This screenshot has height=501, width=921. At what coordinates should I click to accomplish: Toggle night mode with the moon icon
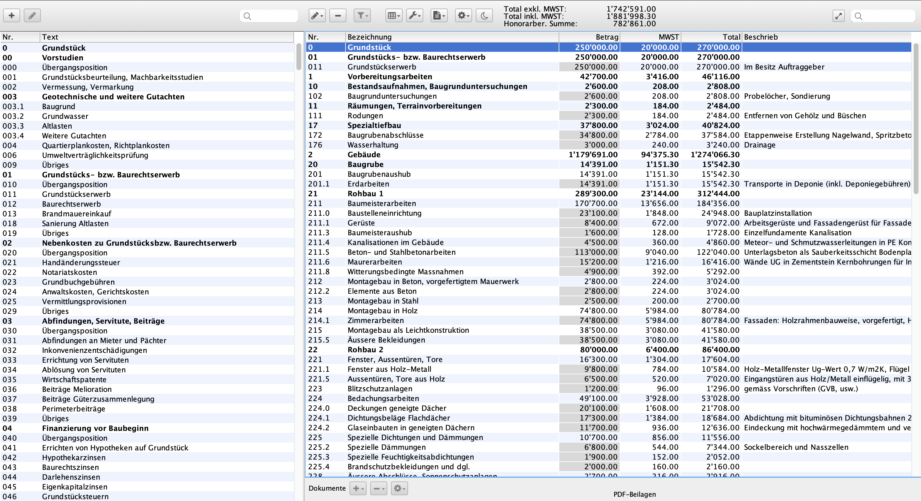point(484,15)
